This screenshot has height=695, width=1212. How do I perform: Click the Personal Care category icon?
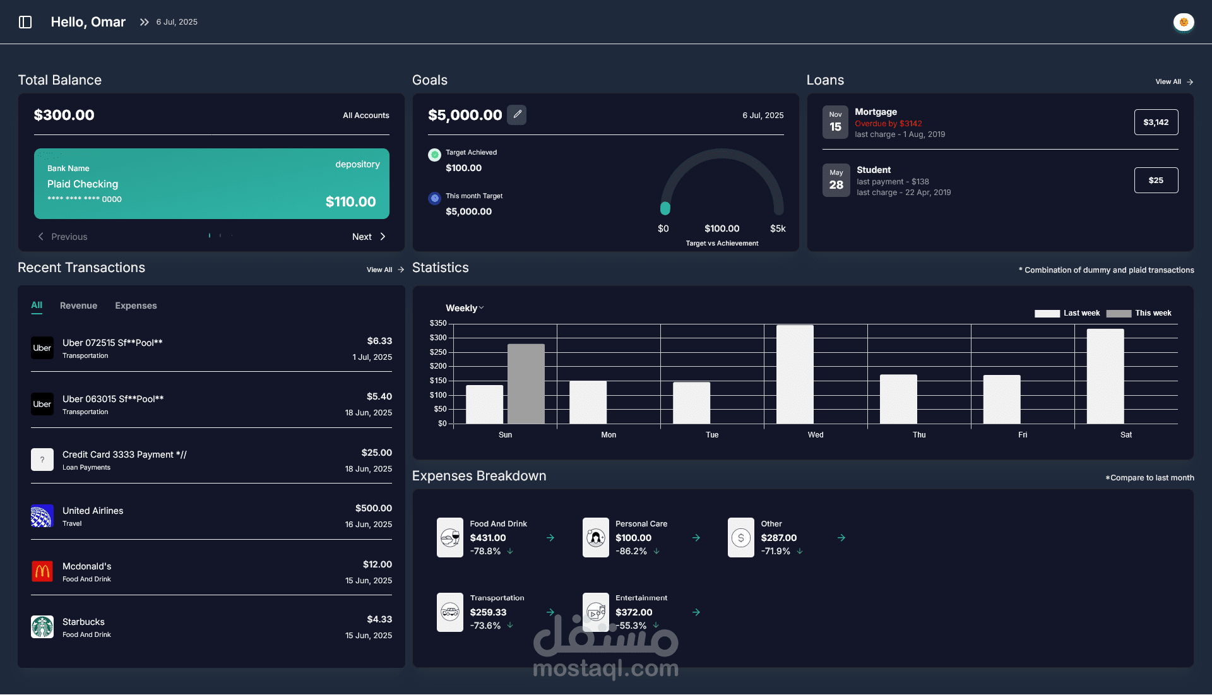[x=595, y=538]
